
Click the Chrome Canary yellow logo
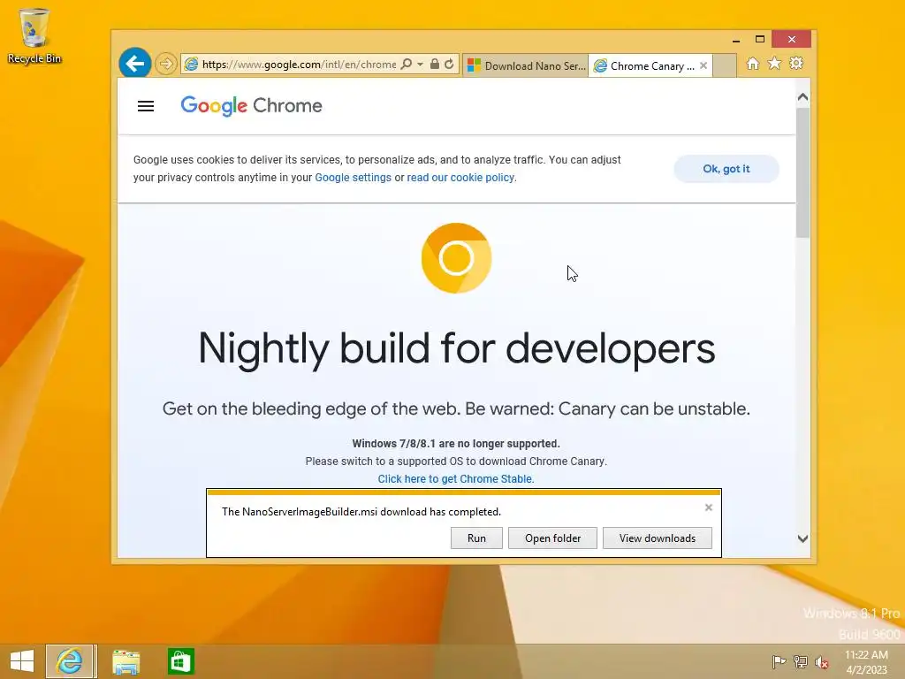[456, 258]
